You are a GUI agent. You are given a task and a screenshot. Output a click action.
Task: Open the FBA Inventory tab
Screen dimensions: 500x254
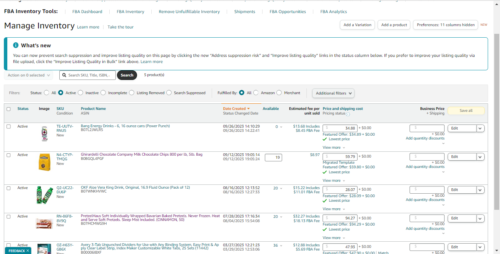pyautogui.click(x=130, y=12)
